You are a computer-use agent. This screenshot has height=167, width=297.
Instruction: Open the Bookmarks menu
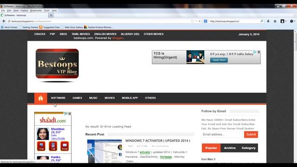tap(36, 11)
